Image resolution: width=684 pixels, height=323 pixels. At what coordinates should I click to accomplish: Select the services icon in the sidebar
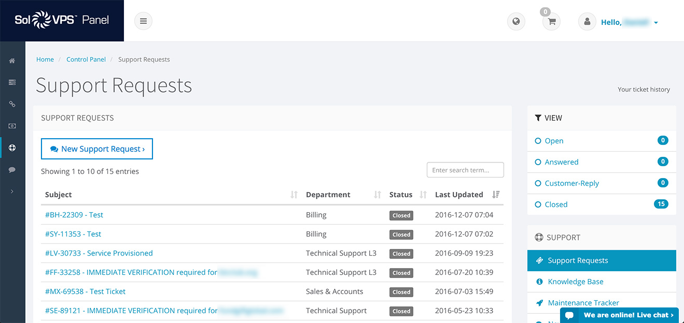click(x=11, y=82)
